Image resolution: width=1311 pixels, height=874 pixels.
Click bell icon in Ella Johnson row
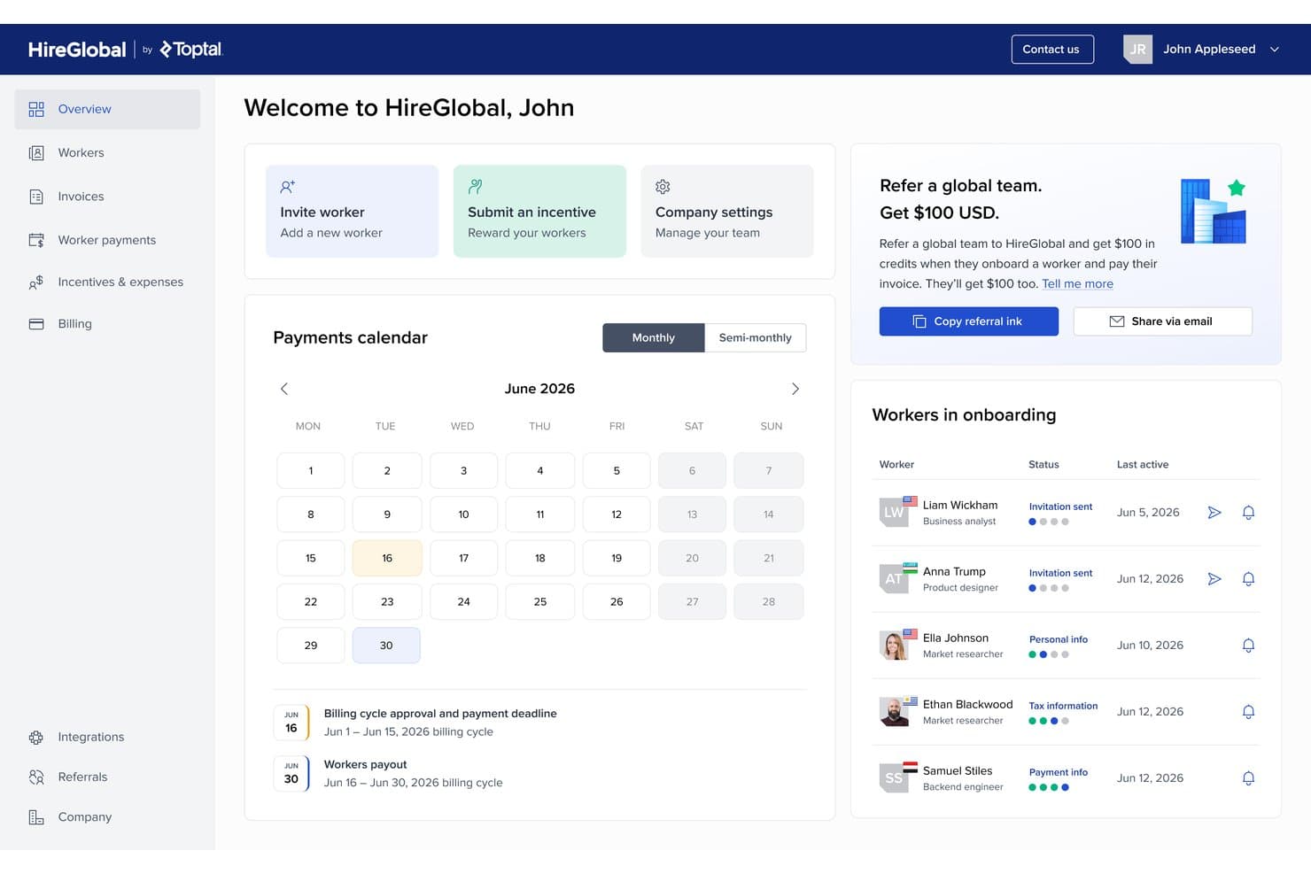1248,646
